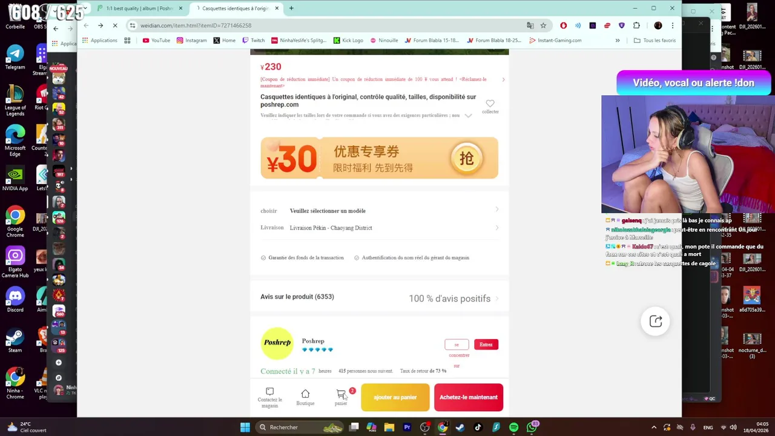Click the browser address bar URL
Image resolution: width=775 pixels, height=436 pixels.
(196, 25)
